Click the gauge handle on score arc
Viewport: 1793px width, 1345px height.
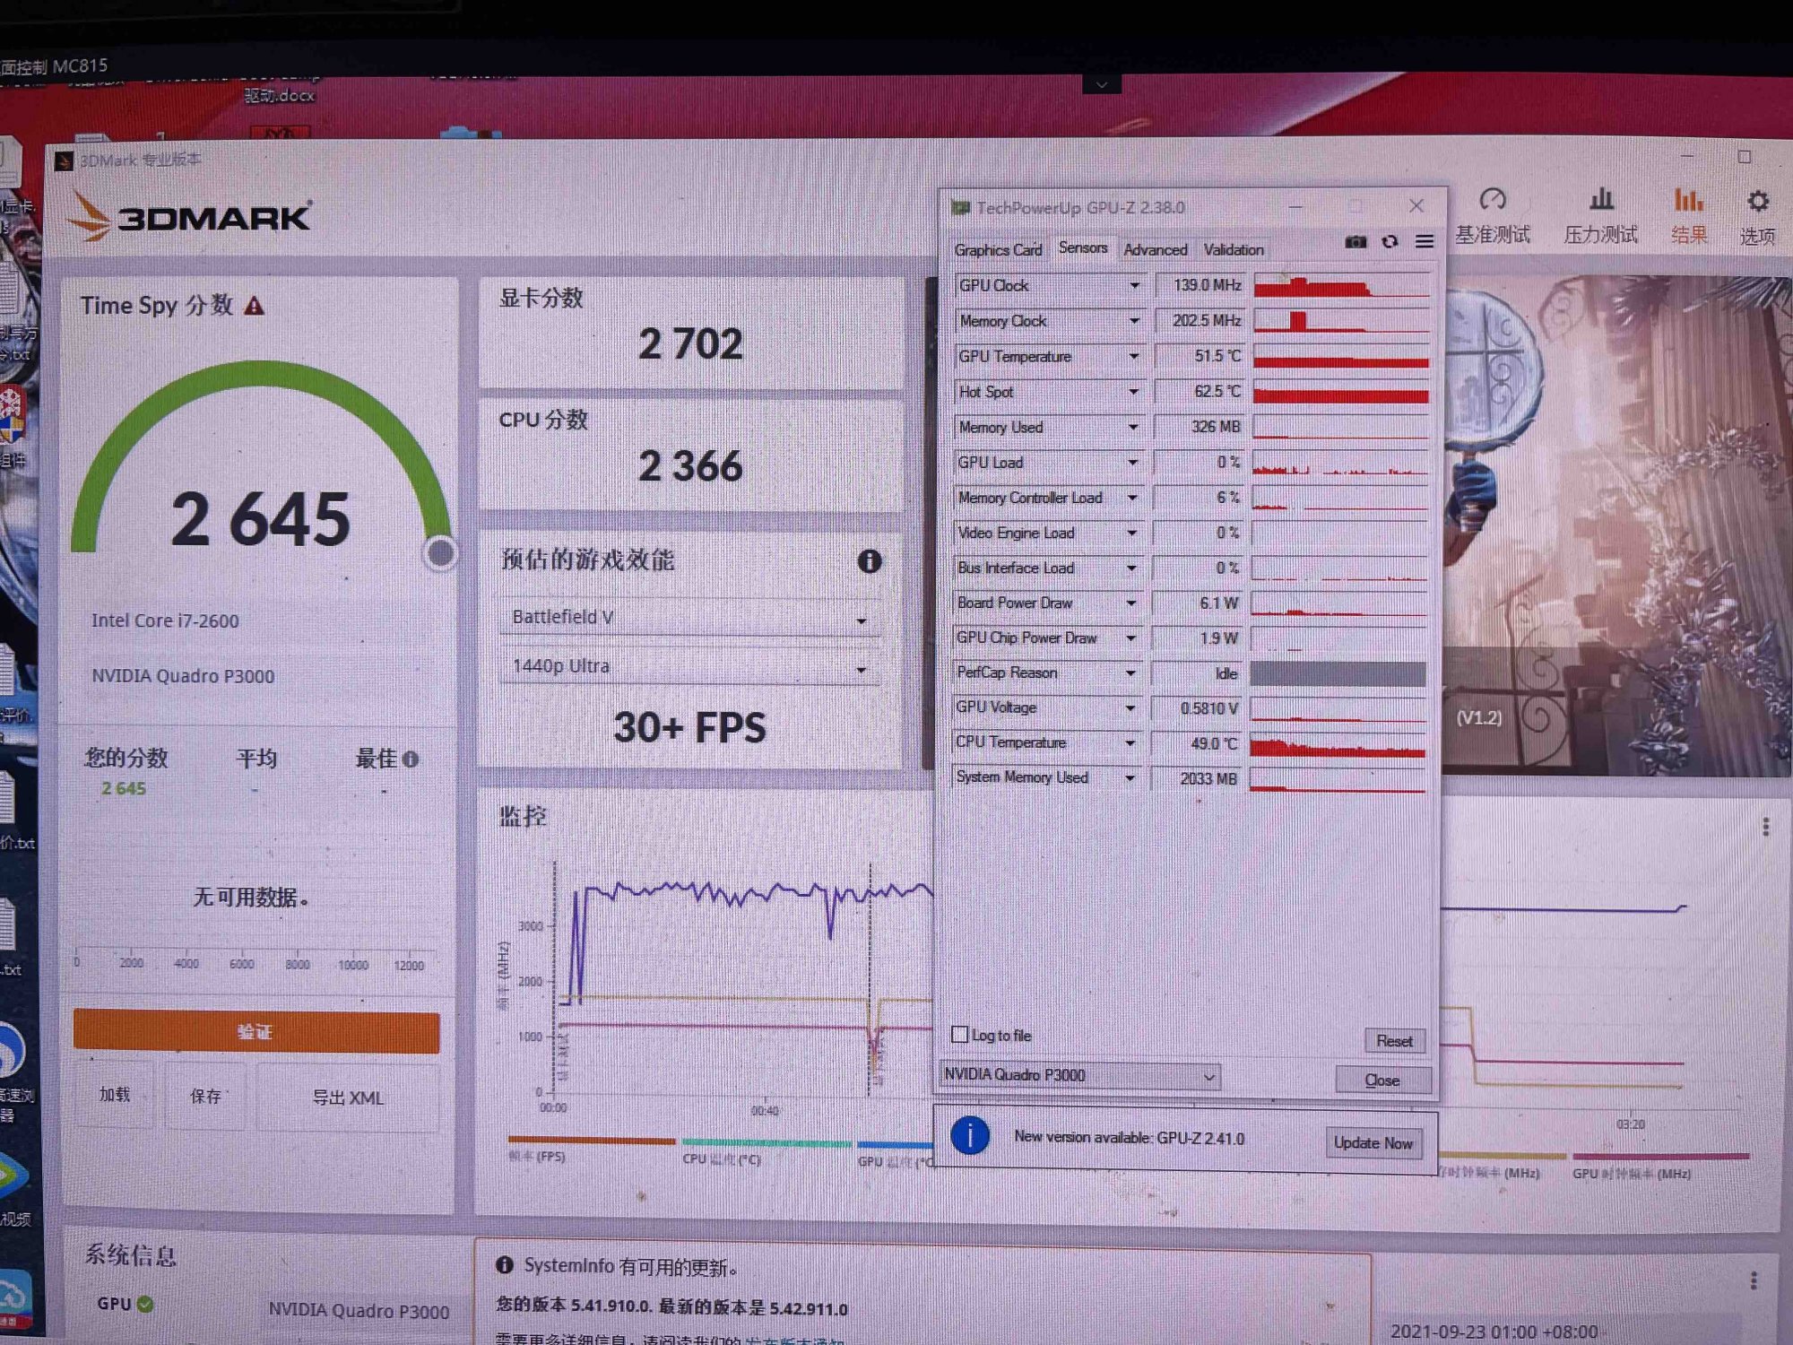440,553
